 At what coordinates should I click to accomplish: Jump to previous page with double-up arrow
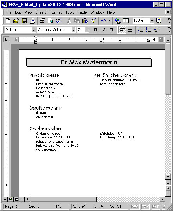(x=168, y=182)
